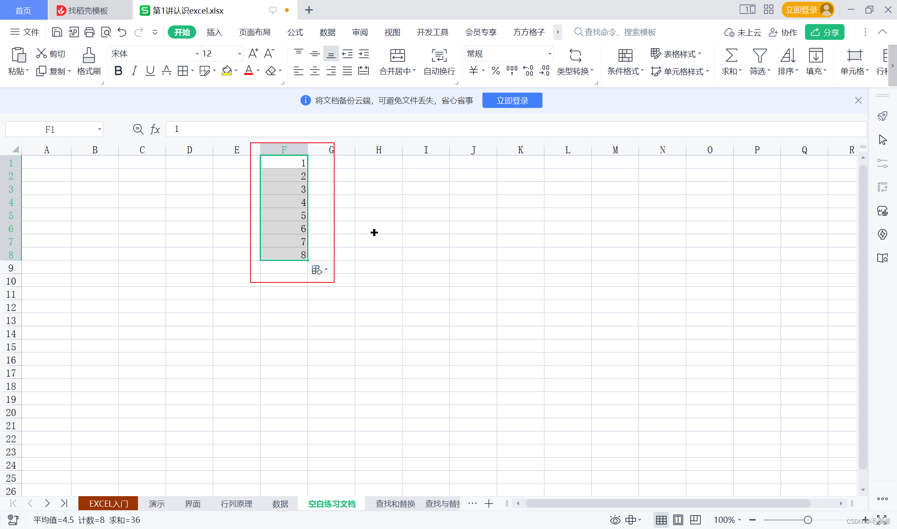Viewport: 897px width, 529px height.
Task: Click the Print icon in quick access toolbar
Action: point(89,32)
